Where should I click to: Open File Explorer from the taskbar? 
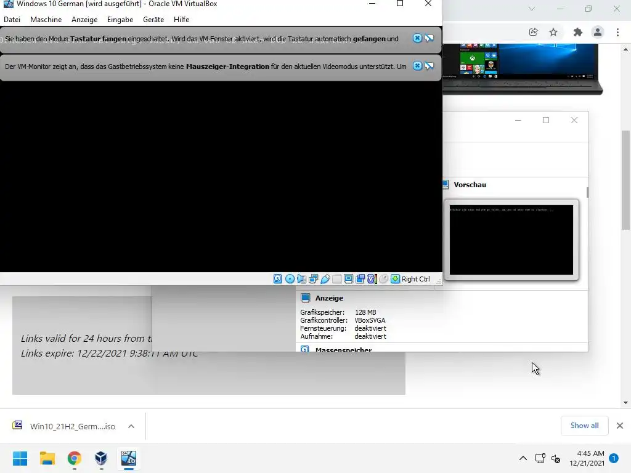click(x=47, y=458)
